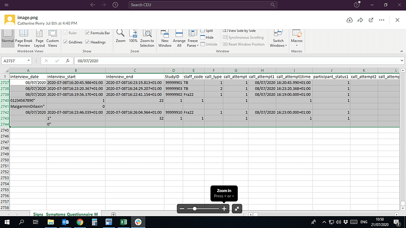Click Hide window button

(x=207, y=37)
